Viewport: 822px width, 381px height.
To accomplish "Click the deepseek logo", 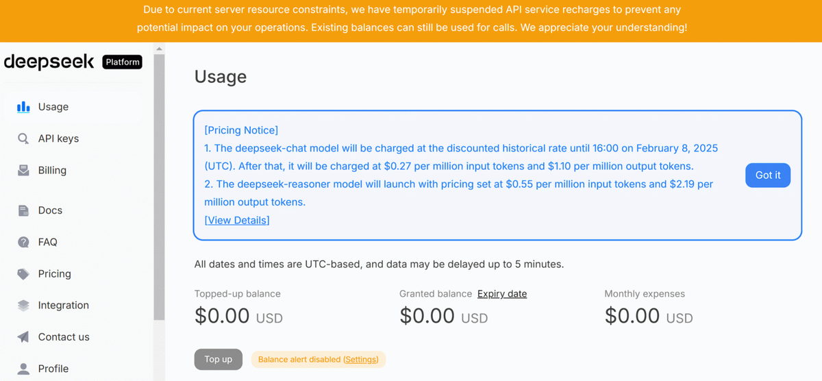I will pos(49,62).
